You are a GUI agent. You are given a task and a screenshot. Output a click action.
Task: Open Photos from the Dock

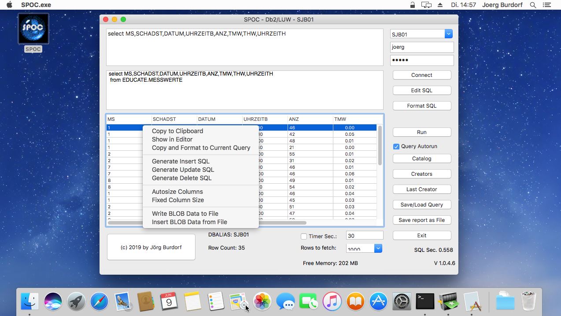pyautogui.click(x=262, y=301)
